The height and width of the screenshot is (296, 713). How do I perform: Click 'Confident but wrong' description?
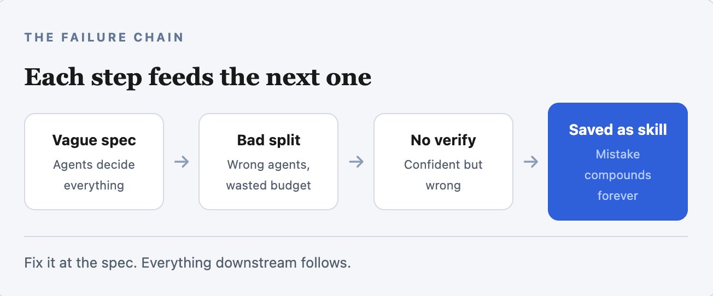pyautogui.click(x=443, y=175)
